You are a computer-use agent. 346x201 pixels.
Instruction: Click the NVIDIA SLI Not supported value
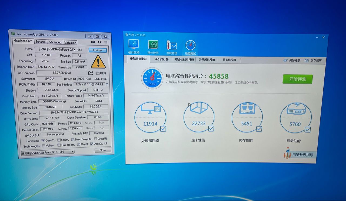55,134
